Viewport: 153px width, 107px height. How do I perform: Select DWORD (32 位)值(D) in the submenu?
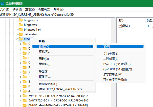(120, 64)
